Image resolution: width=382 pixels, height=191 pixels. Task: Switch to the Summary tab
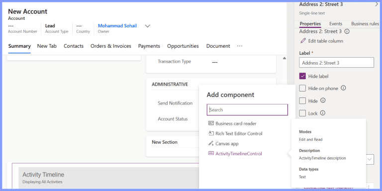(19, 46)
